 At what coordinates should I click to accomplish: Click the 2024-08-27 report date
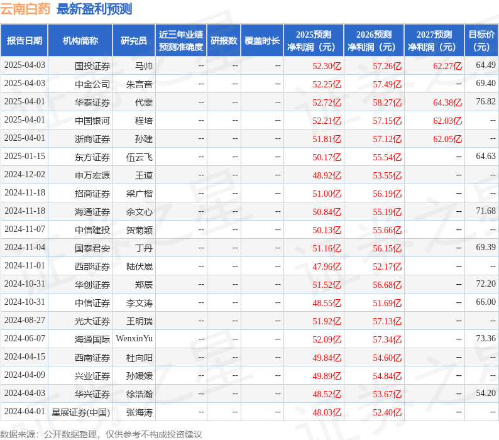(x=25, y=321)
